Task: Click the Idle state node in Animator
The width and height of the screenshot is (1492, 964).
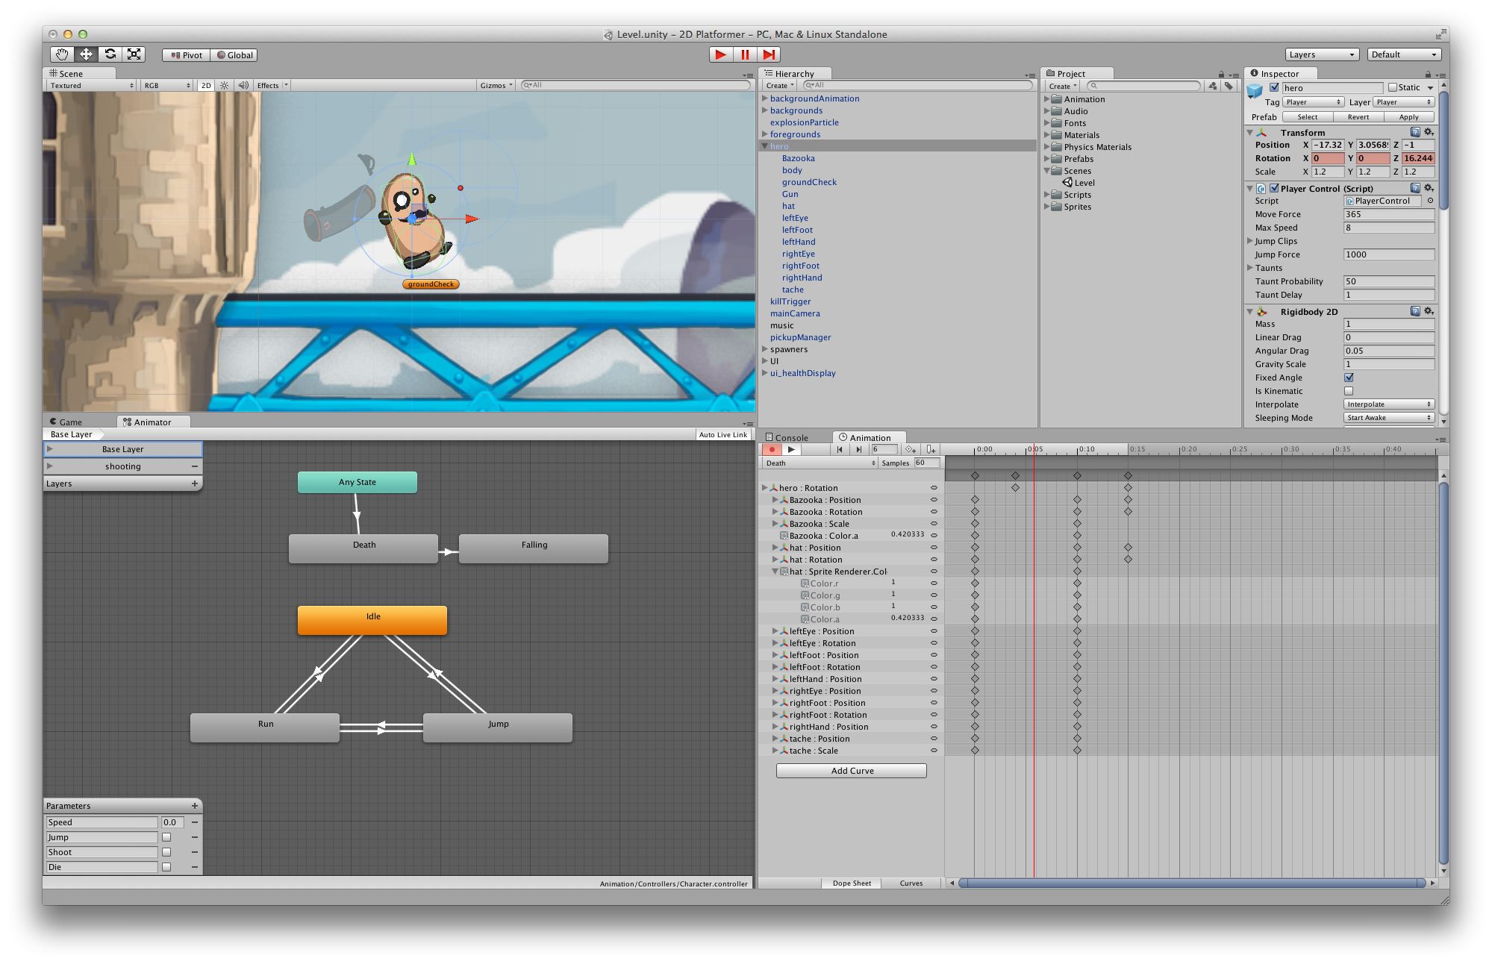Action: click(372, 619)
